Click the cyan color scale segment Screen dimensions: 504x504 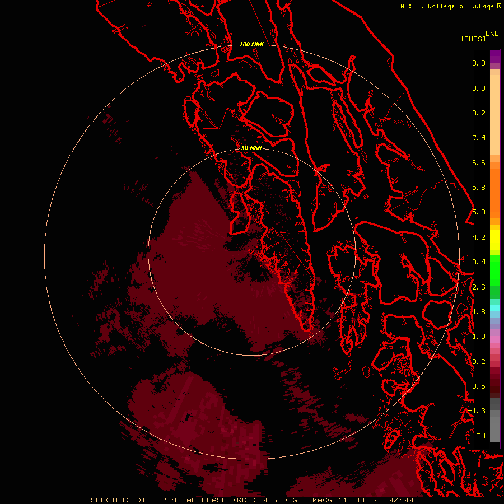[x=494, y=308]
